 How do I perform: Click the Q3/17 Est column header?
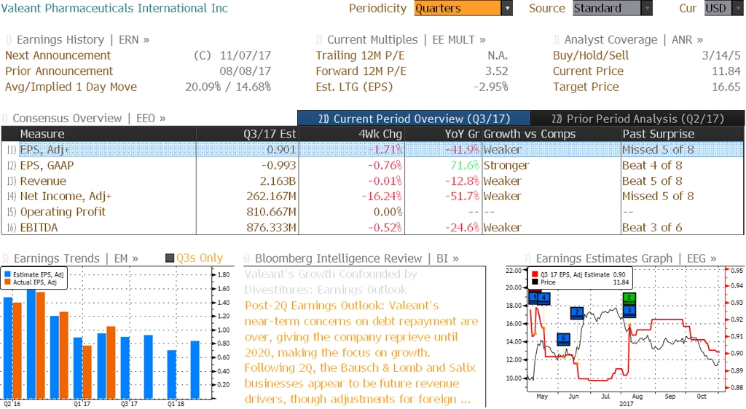pyautogui.click(x=248, y=134)
